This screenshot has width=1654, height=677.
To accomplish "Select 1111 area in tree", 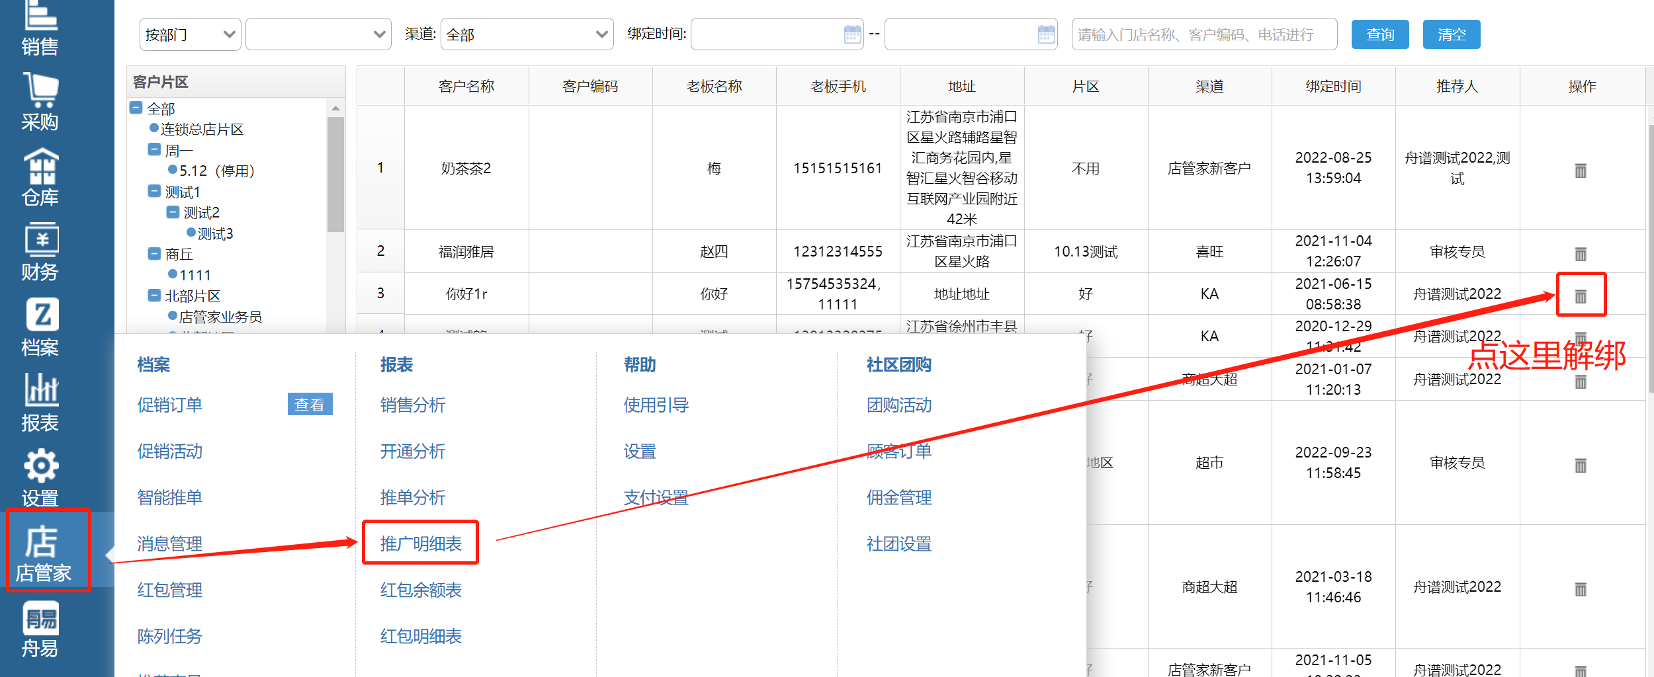I will click(195, 275).
